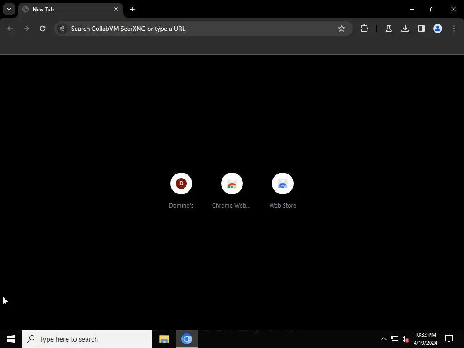The width and height of the screenshot is (464, 348).
Task: Open the clock showing 10:32 PM
Action: coord(425,339)
